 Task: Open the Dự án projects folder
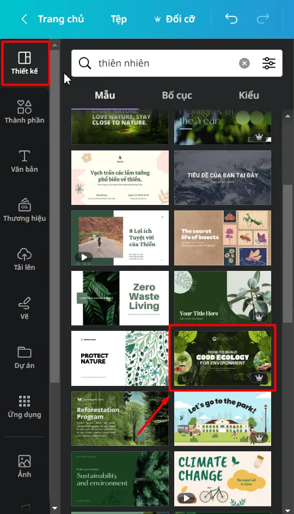(24, 358)
